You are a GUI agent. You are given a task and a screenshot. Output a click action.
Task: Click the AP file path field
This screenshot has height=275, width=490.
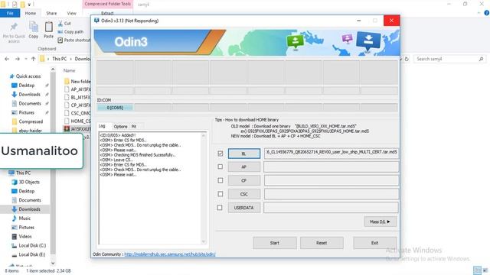(x=332, y=167)
